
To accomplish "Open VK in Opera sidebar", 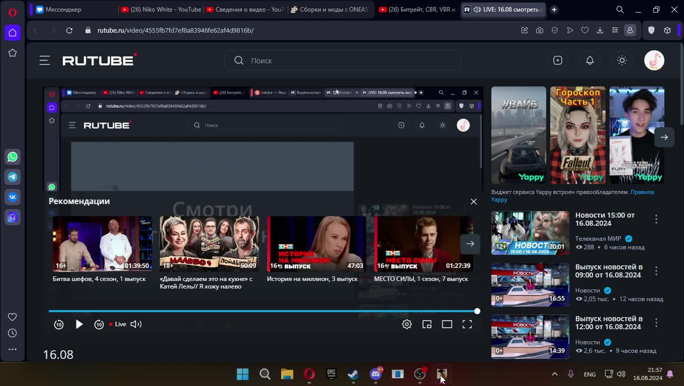I will pos(13,197).
